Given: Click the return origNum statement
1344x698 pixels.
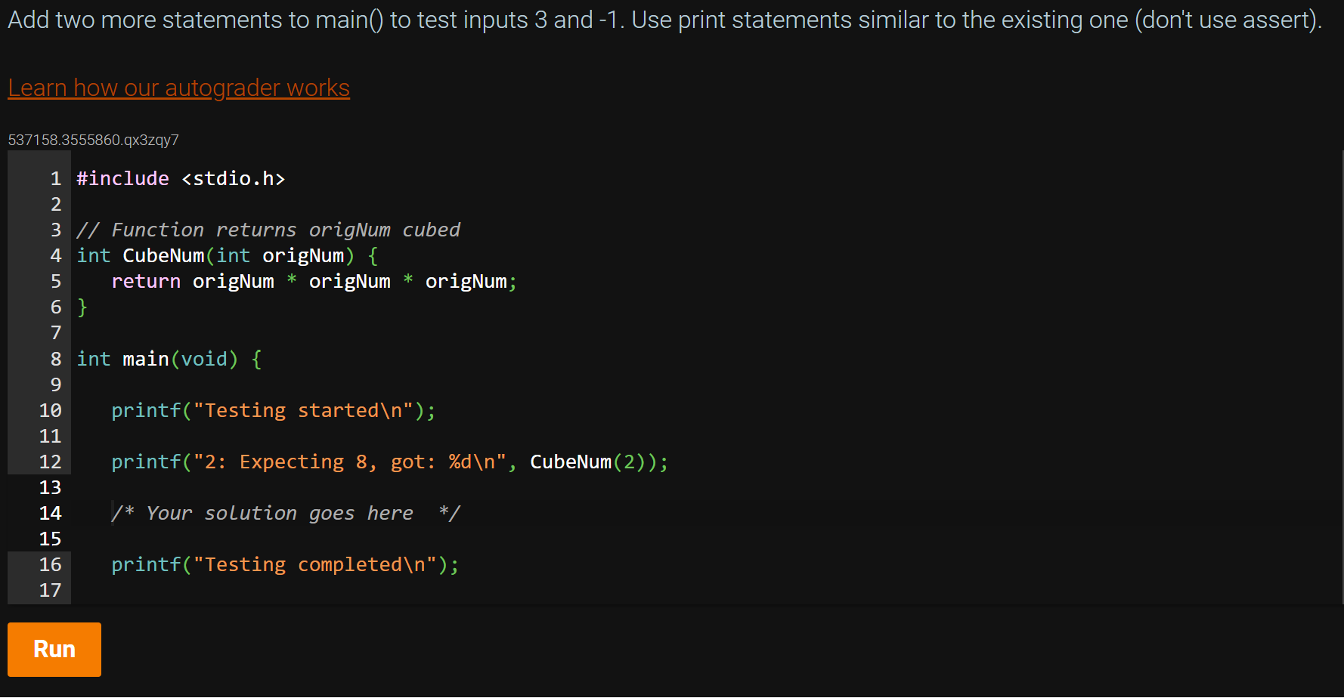Looking at the screenshot, I should (314, 281).
